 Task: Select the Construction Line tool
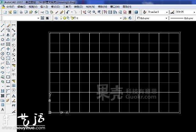2,30
